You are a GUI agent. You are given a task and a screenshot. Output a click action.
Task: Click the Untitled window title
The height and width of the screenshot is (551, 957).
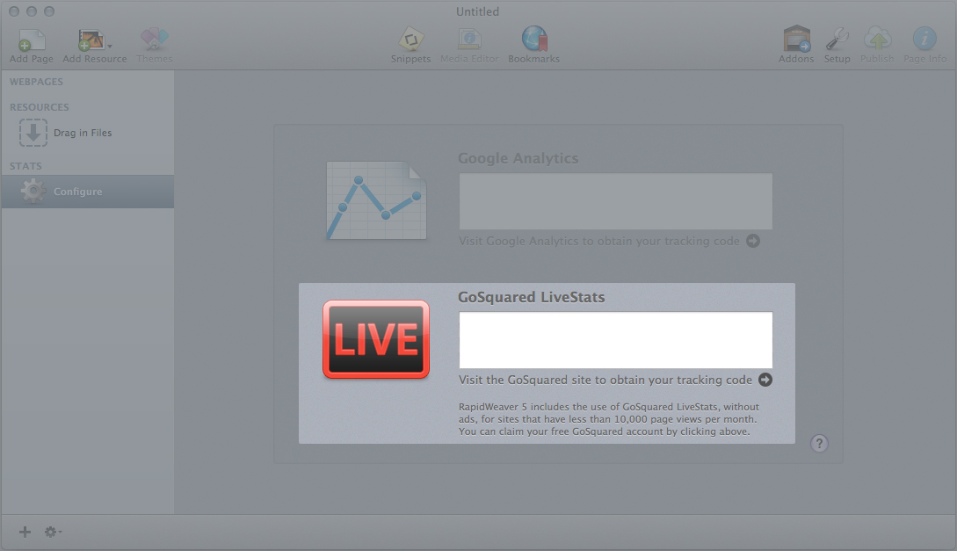(477, 11)
